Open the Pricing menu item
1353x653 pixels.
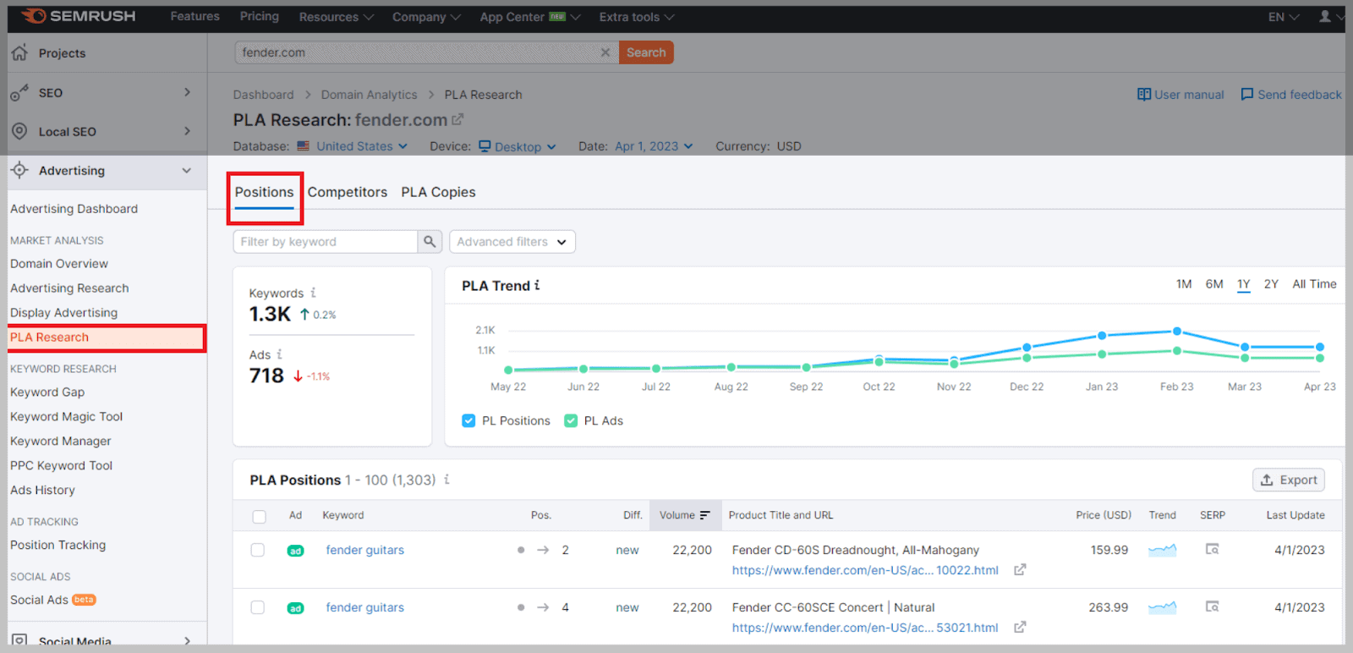(260, 16)
